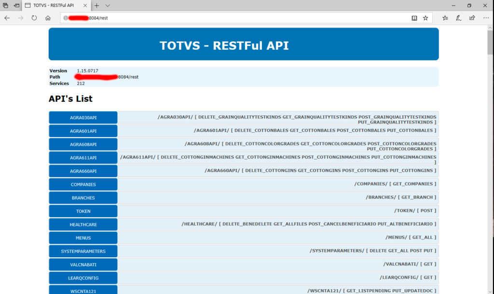Click the /HEALTHCARE/ methods description text
This screenshot has width=494, height=294.
point(309,224)
